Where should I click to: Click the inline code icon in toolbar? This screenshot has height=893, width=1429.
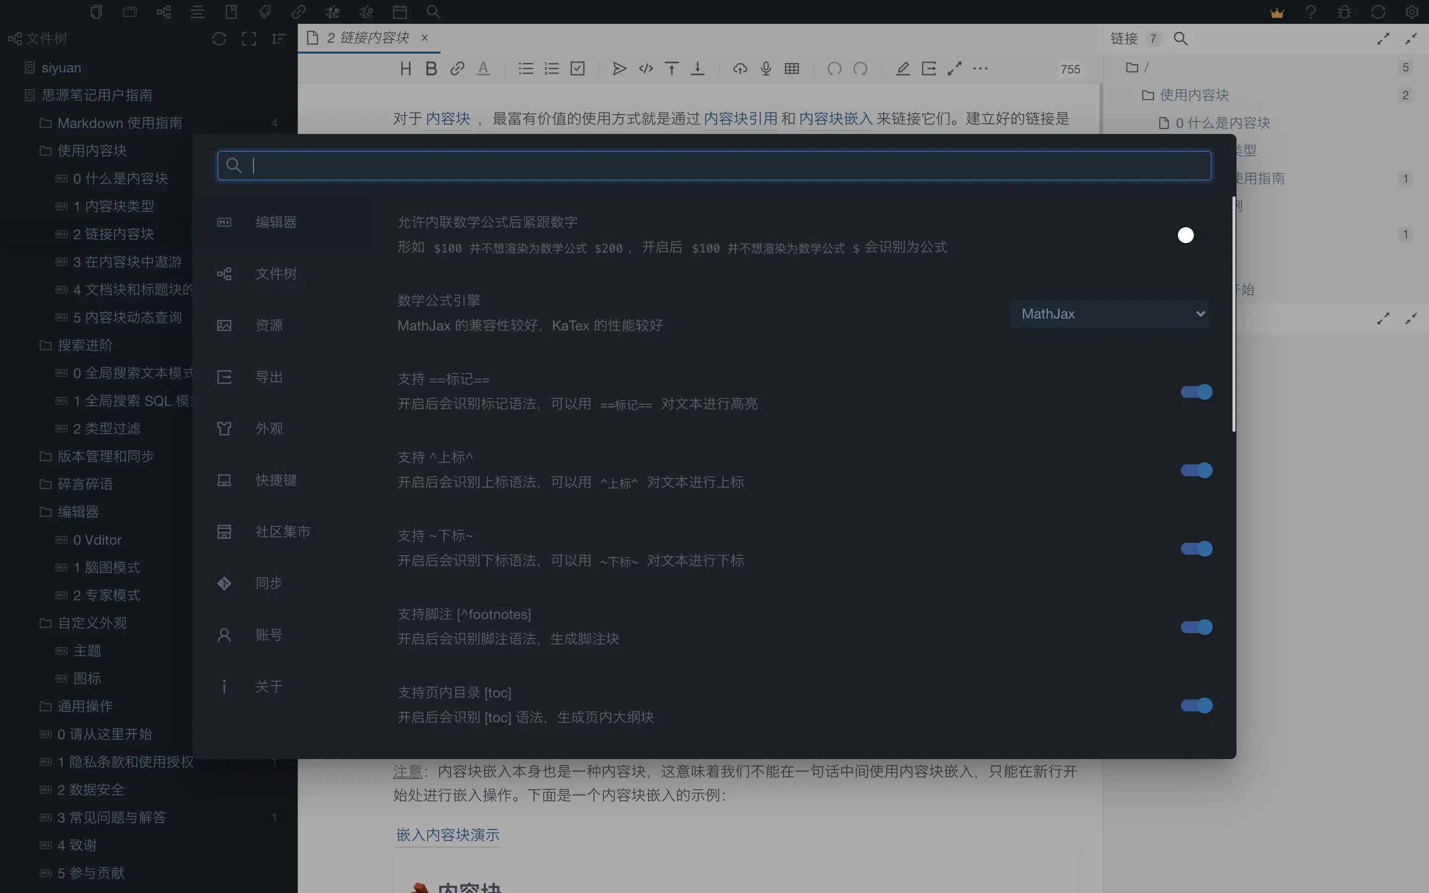click(x=646, y=68)
